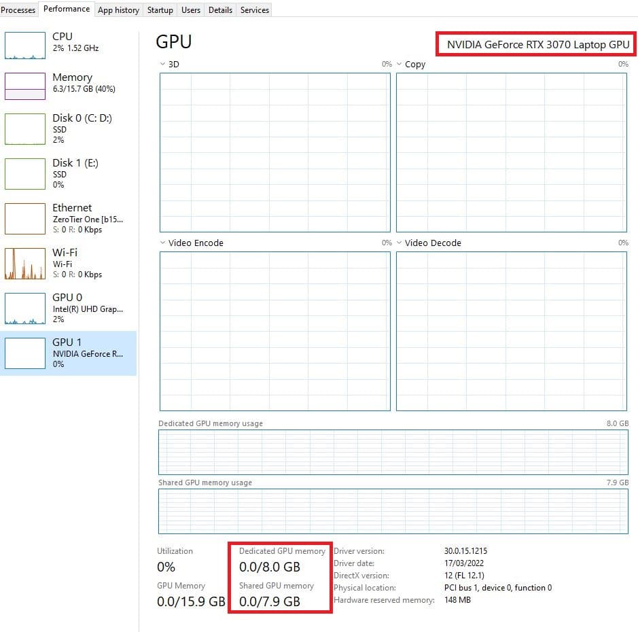
Task: Click the GPU 0 Intel UHD thumbnail graph
Action: click(x=25, y=308)
